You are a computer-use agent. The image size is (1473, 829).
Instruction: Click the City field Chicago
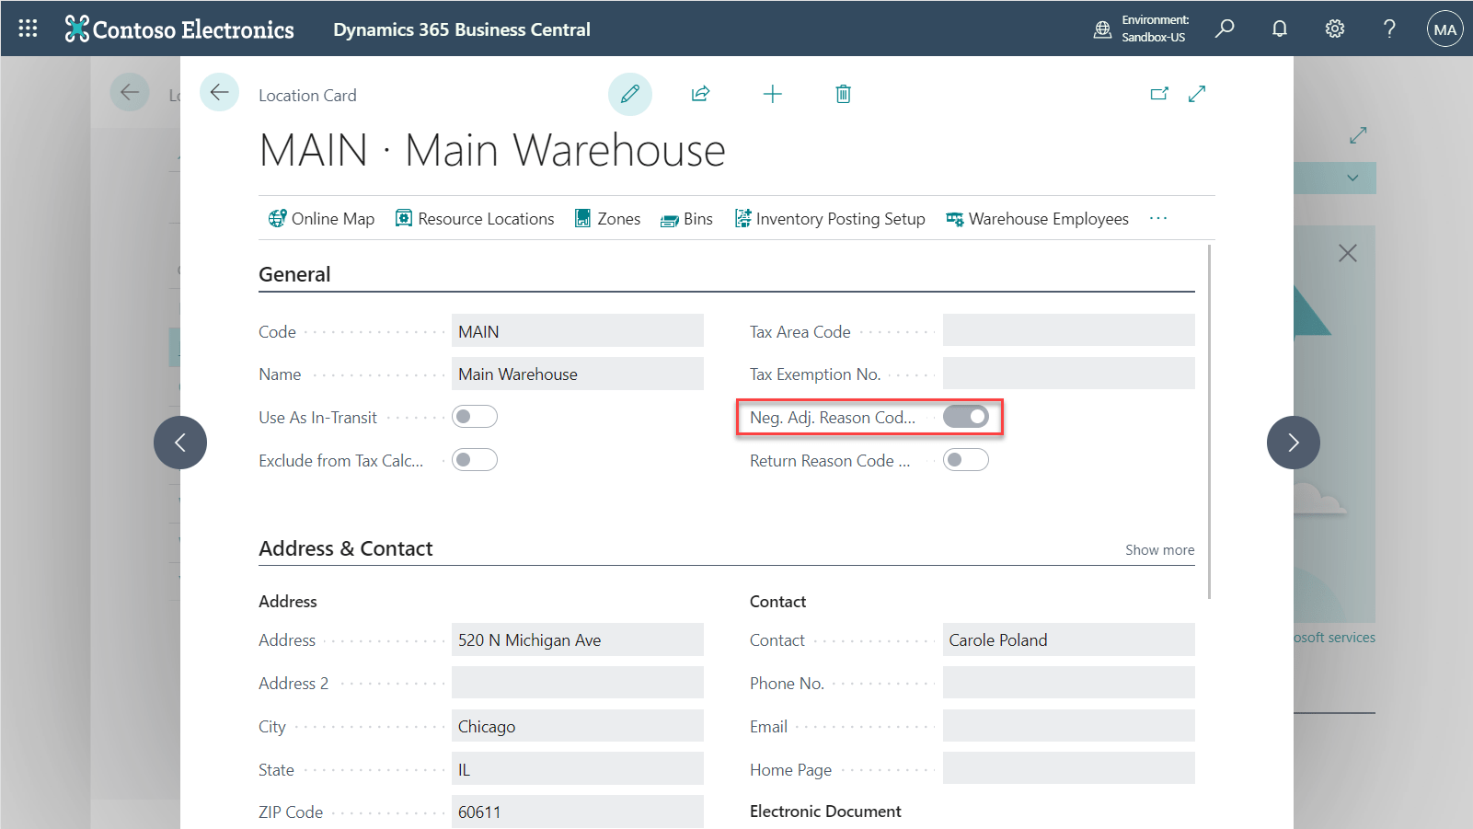578,726
